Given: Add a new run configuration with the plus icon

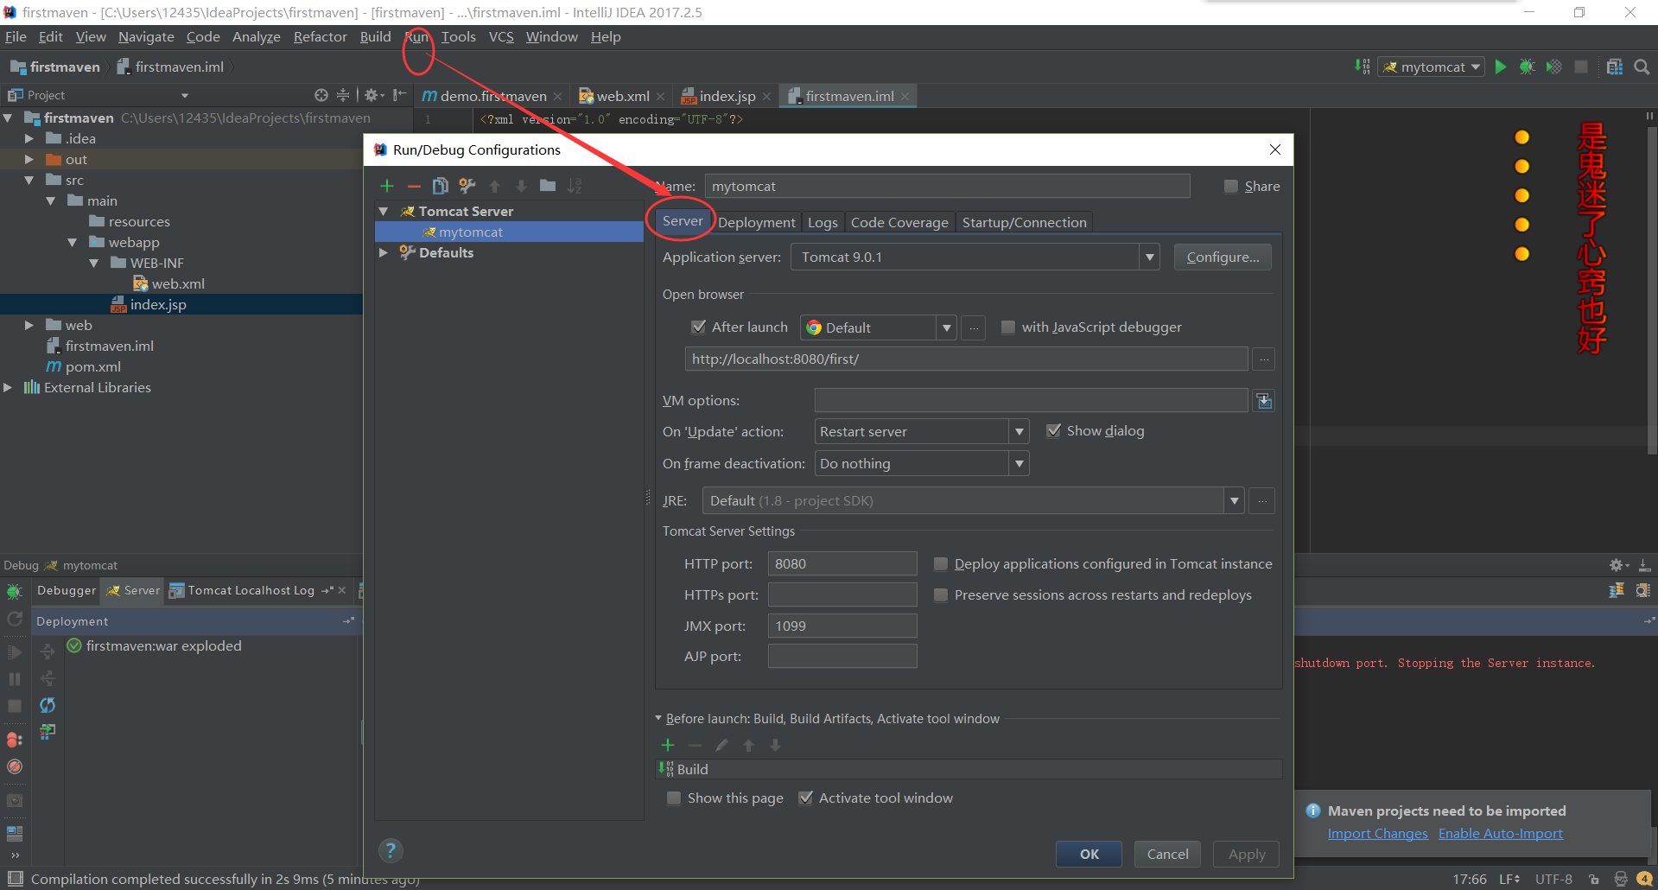Looking at the screenshot, I should (387, 186).
